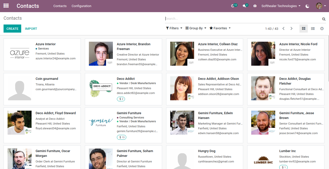Switch to kanban view

303,29
